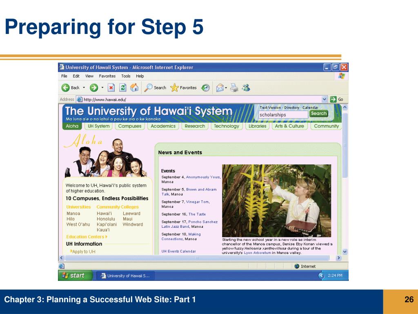Click the green Go arrow button
This screenshot has width=418, height=314.
coord(333,99)
